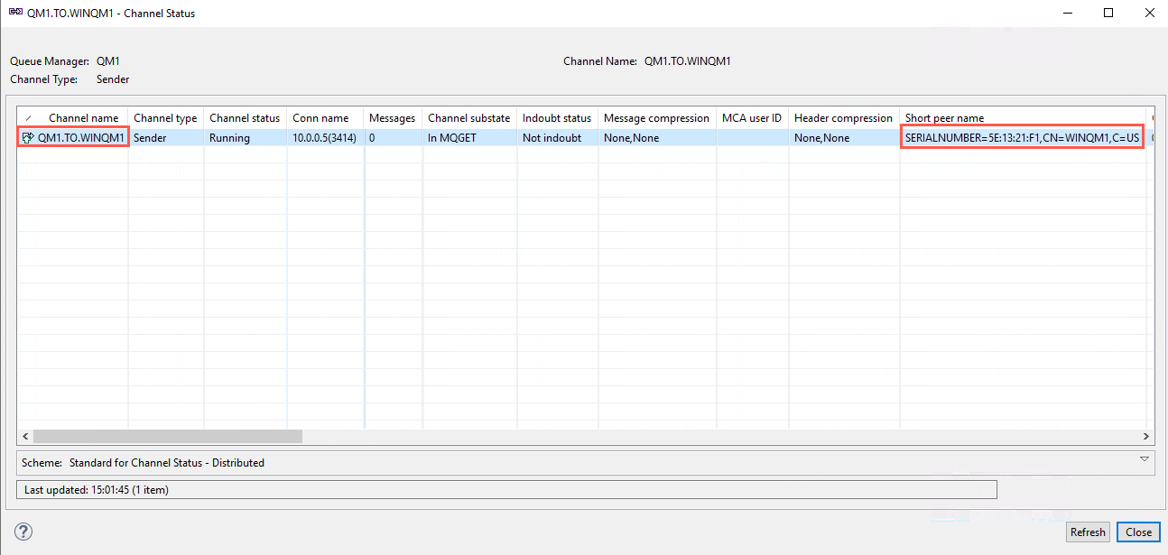Minimize the Channel Status window

pos(1067,13)
